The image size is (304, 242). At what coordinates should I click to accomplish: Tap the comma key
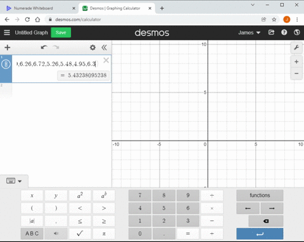56,221
